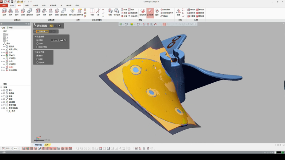
Task: Cancel the 延长曲面 dialog with X button
Action: pos(59,26)
